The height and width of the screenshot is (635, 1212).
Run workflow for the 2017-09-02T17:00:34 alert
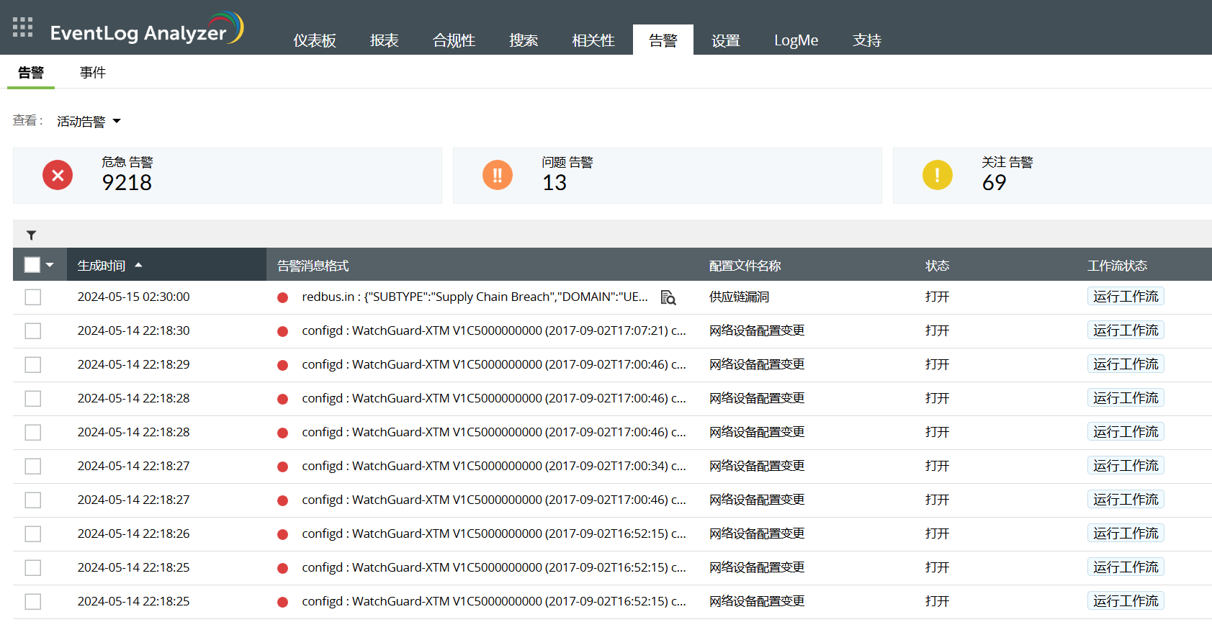click(1126, 466)
